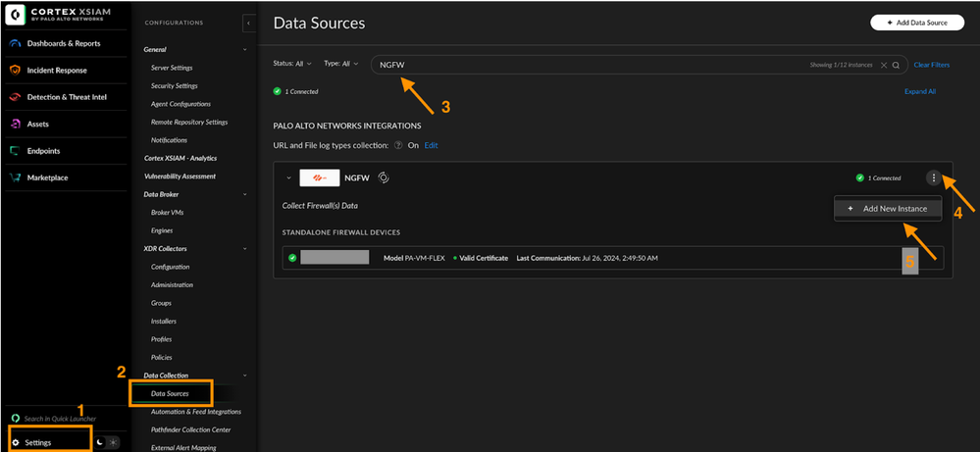Click the help icon beside log types collection
The image size is (980, 452).
pyautogui.click(x=398, y=145)
